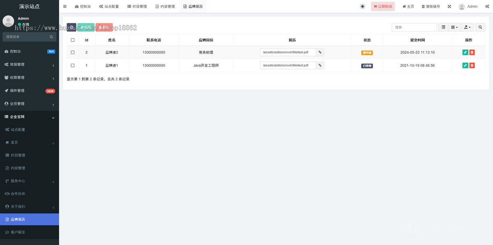Click the theme brightness icon in the header
Image resolution: width=493 pixels, height=245 pixels.
(362, 7)
